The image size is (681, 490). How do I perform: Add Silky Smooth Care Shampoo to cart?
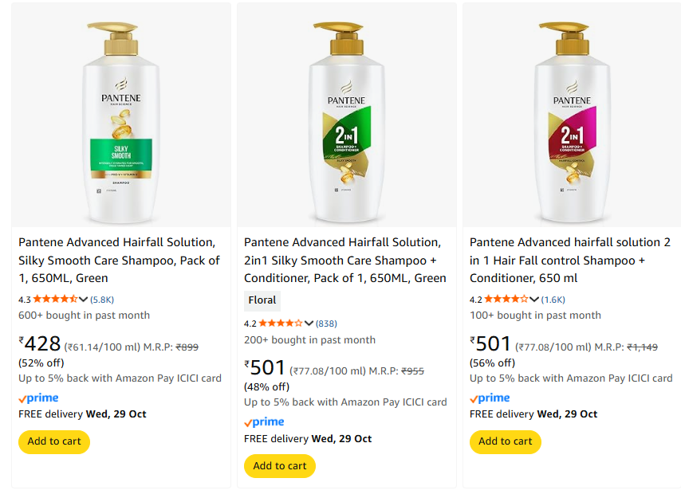[54, 441]
